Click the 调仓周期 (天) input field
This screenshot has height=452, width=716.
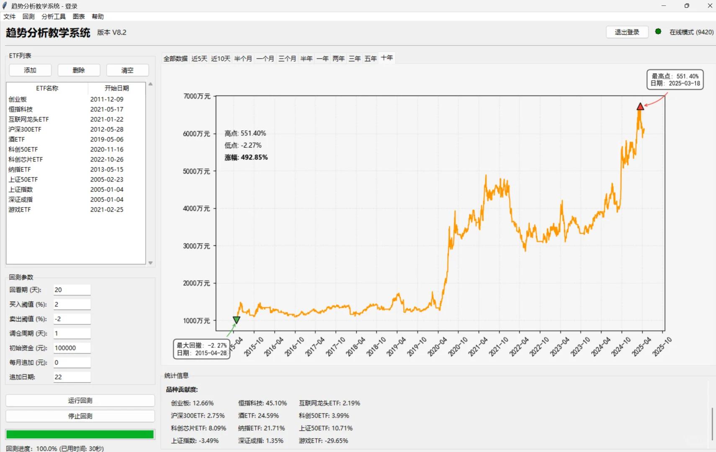pos(72,334)
